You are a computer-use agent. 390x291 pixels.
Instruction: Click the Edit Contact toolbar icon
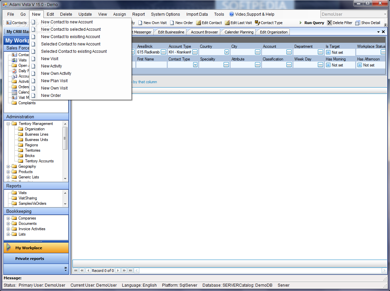[199, 23]
